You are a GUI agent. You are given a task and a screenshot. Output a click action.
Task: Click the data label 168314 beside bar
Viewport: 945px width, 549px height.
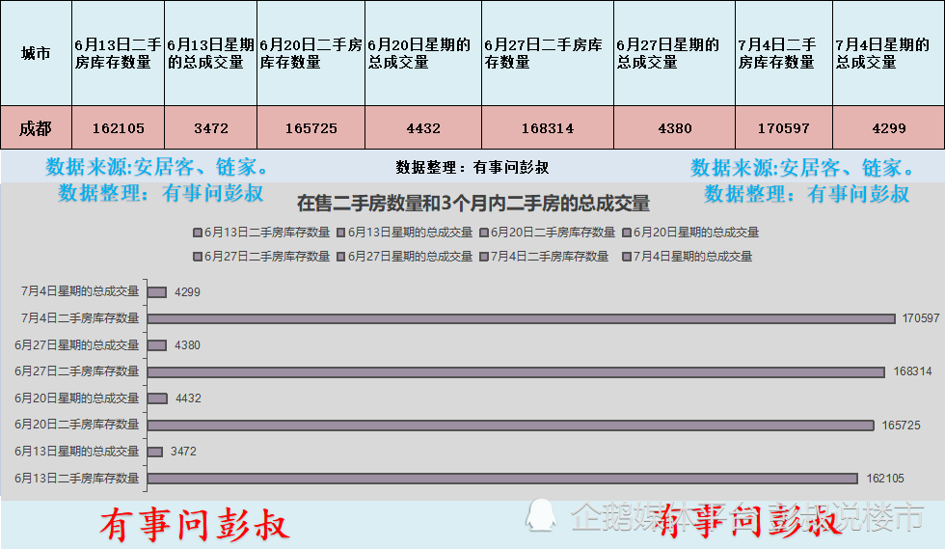click(x=912, y=371)
